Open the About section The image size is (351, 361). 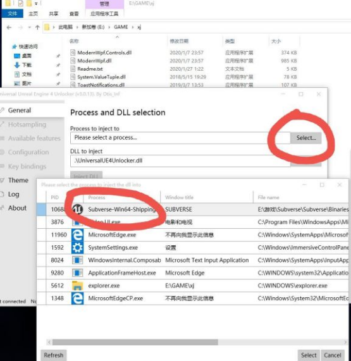(x=17, y=208)
